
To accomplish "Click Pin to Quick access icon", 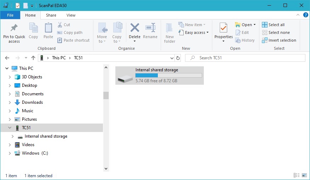I will pos(14,28).
